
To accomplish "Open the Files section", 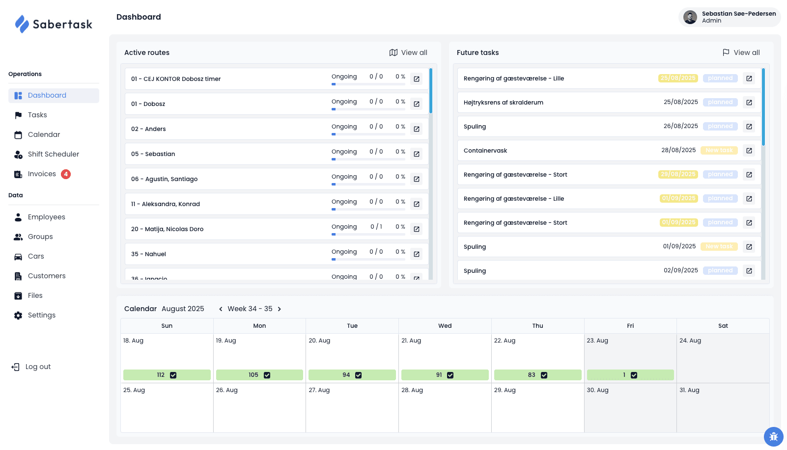I will click(x=35, y=295).
